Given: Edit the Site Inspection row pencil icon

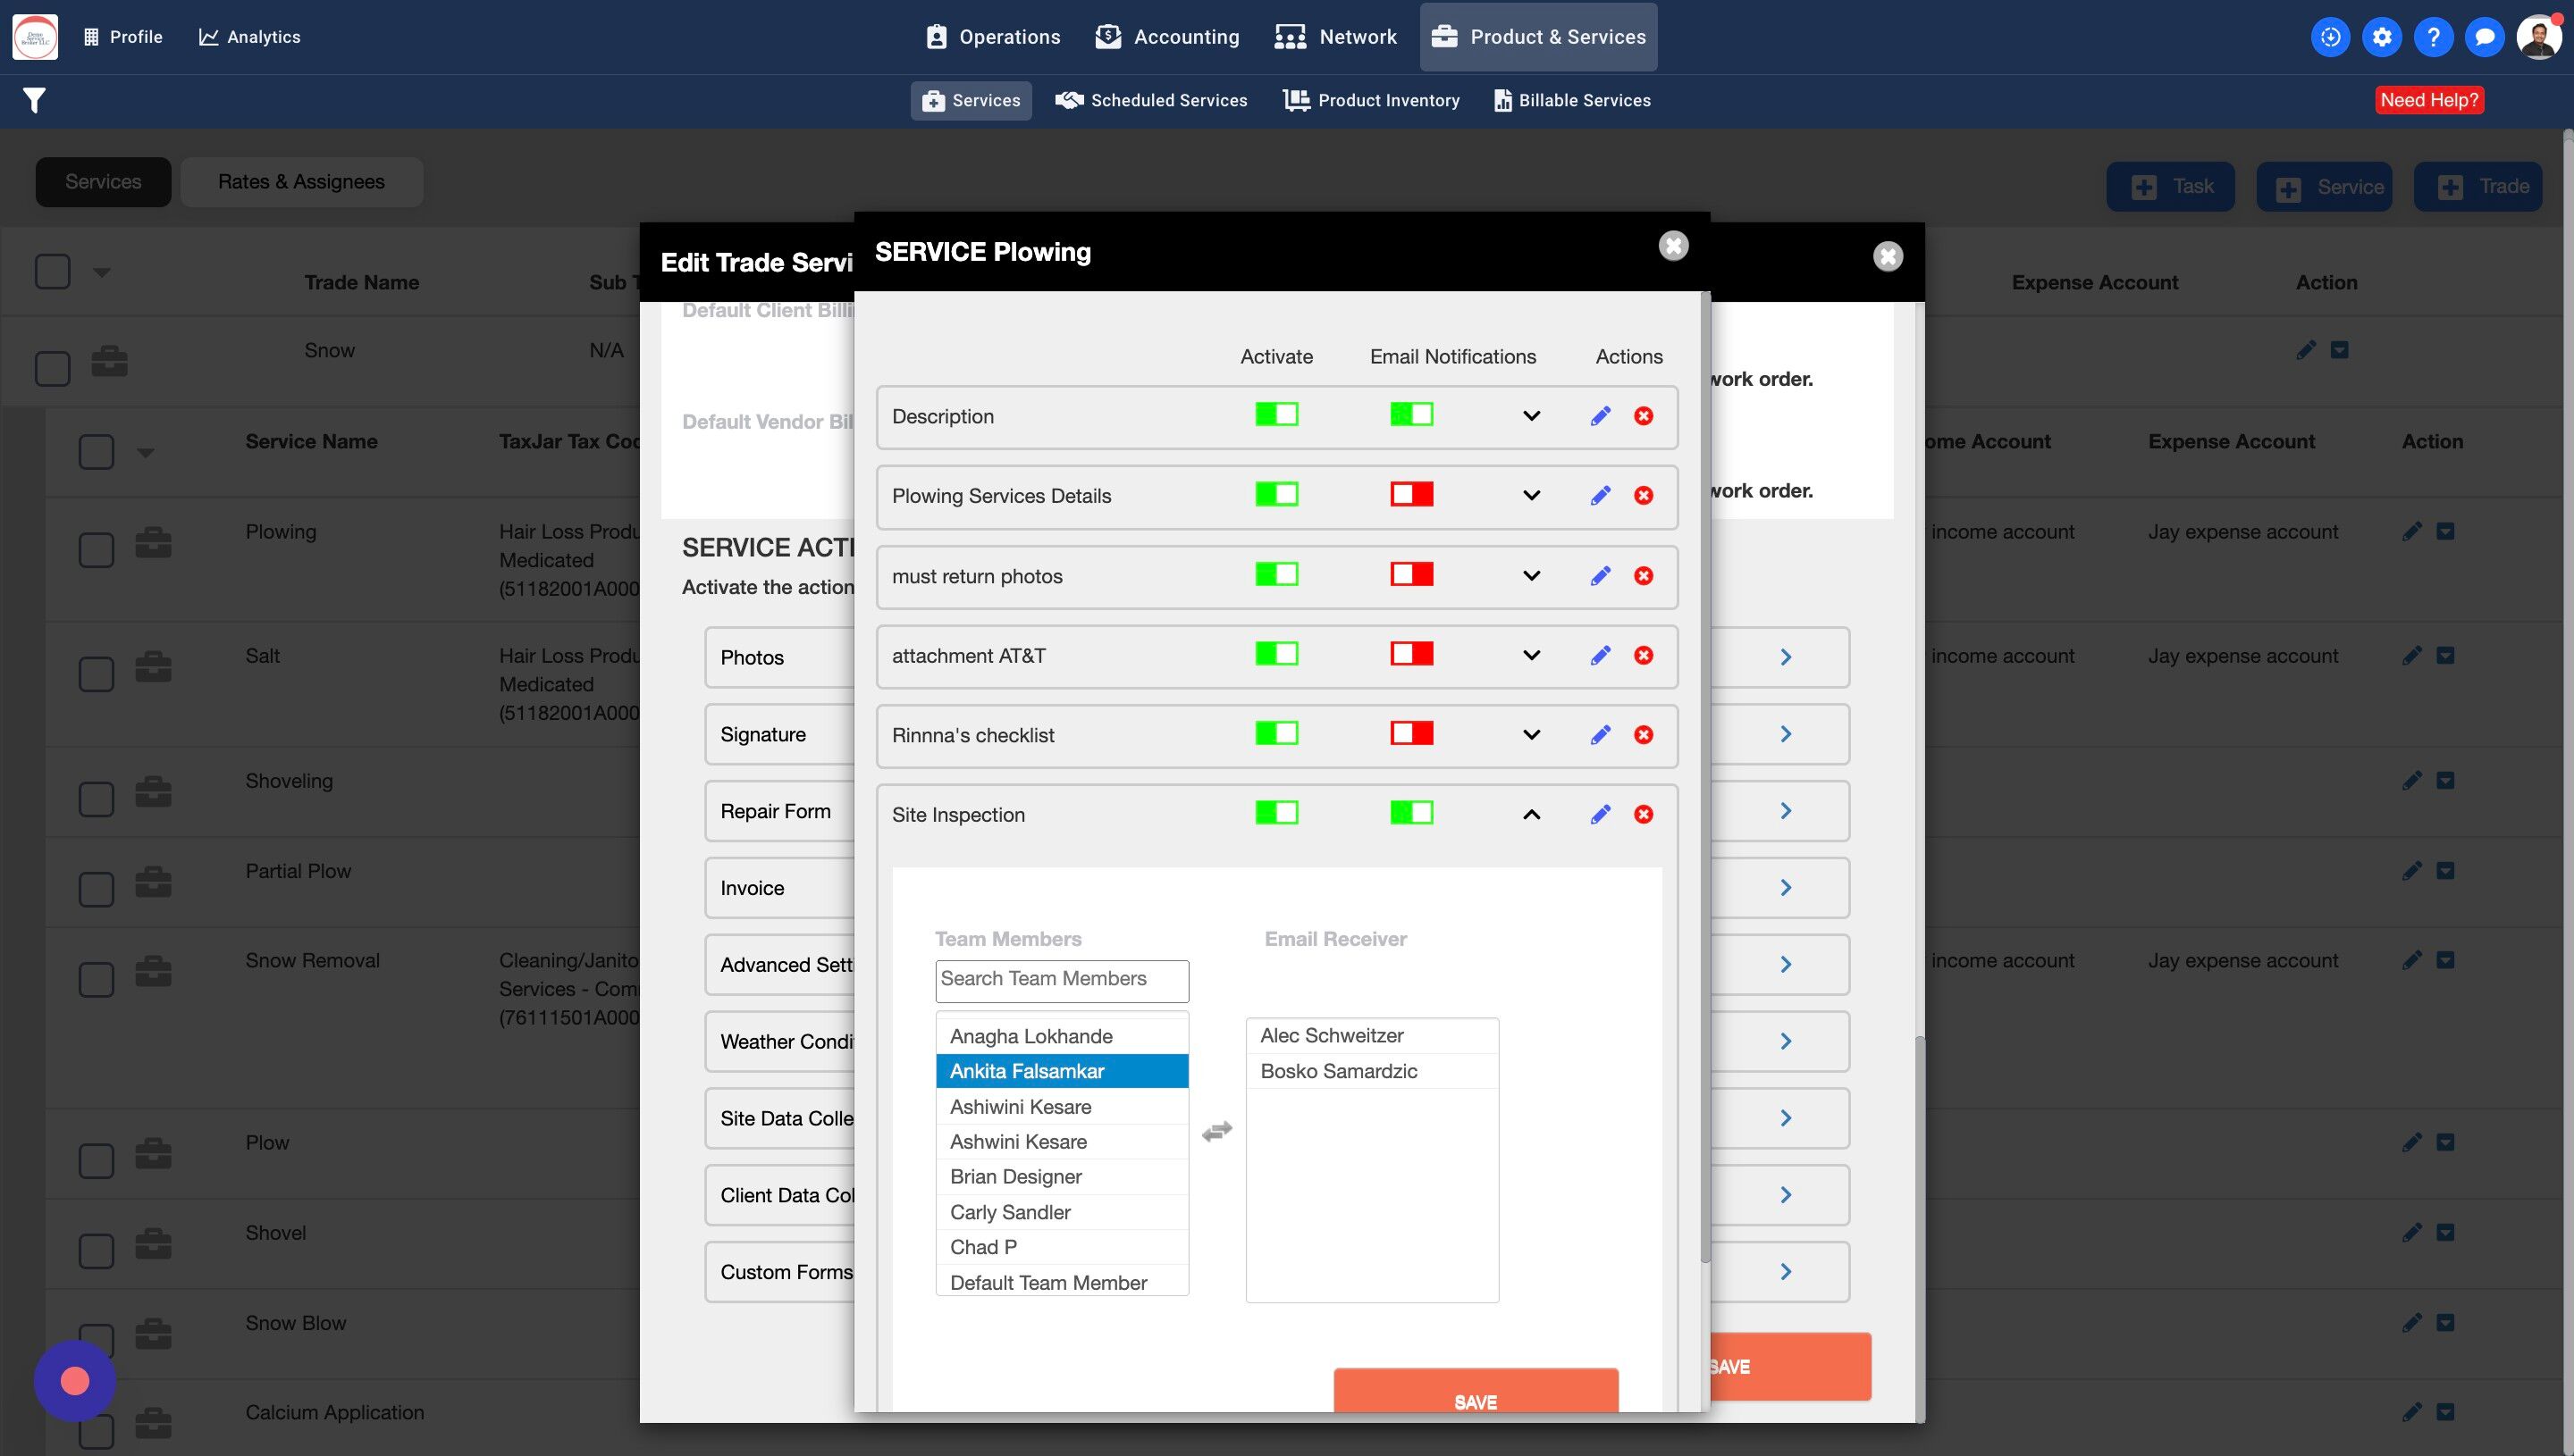Looking at the screenshot, I should (1600, 815).
